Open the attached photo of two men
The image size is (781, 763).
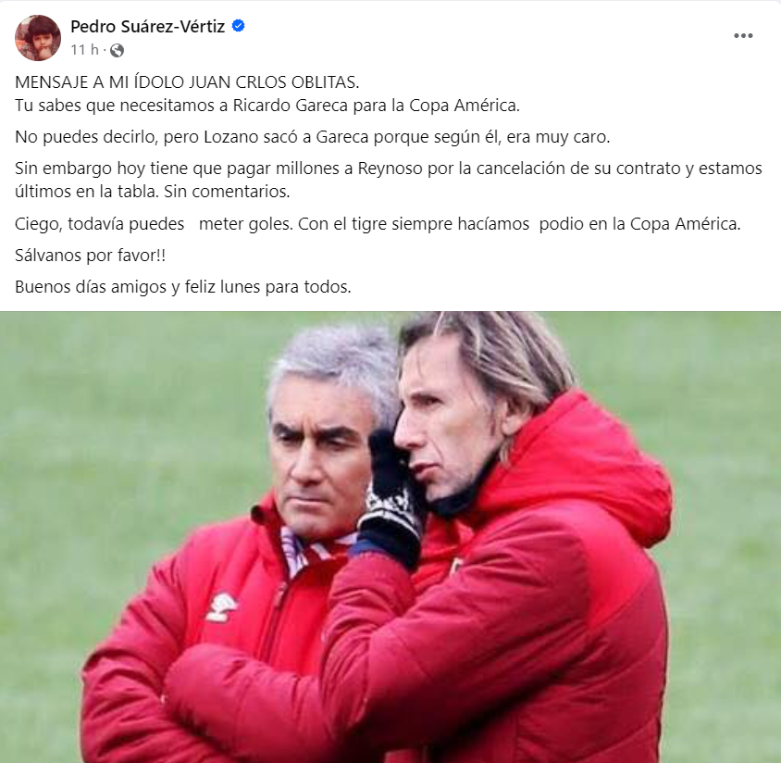tap(390, 537)
